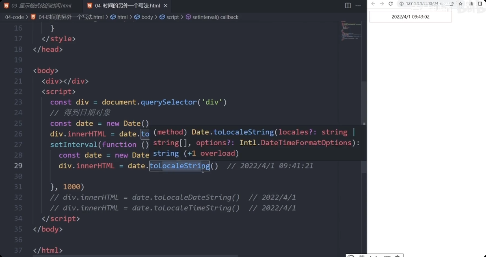
Task: Share this browser page
Action: coord(452,4)
